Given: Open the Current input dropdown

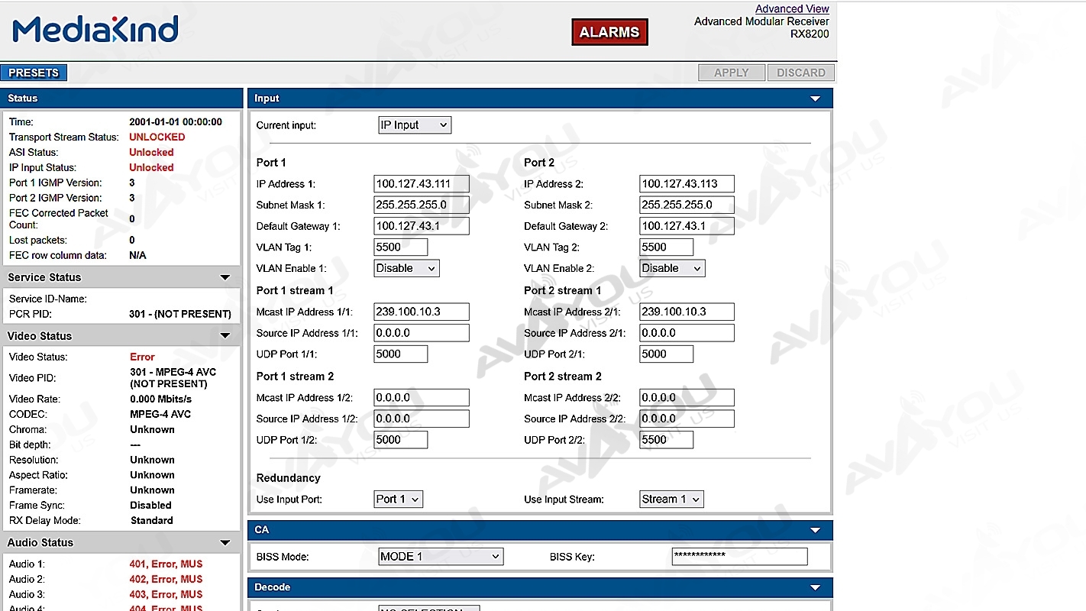Looking at the screenshot, I should click(x=415, y=125).
